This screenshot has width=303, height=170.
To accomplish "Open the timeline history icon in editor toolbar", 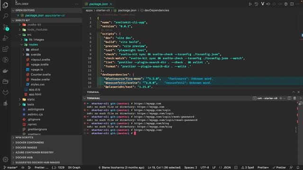I will pos(256,4).
